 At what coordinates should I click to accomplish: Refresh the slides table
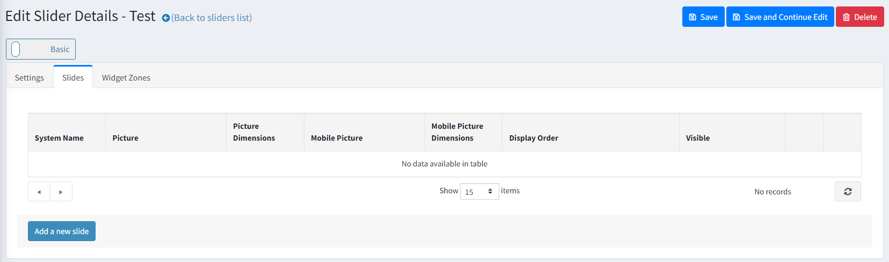(848, 192)
